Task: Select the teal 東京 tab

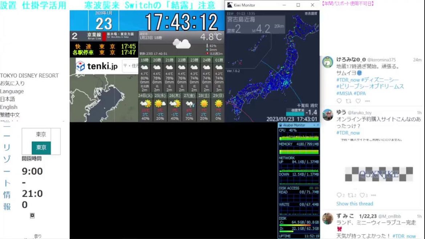Action: 41,148
